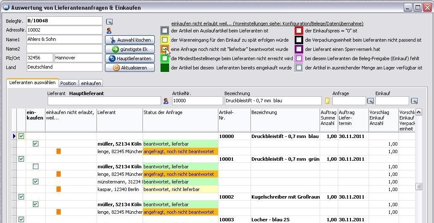Screen dimensions: 434x223
Task: Click the dark green 'bereits eingekauft' color swatch
Action: coord(164,68)
